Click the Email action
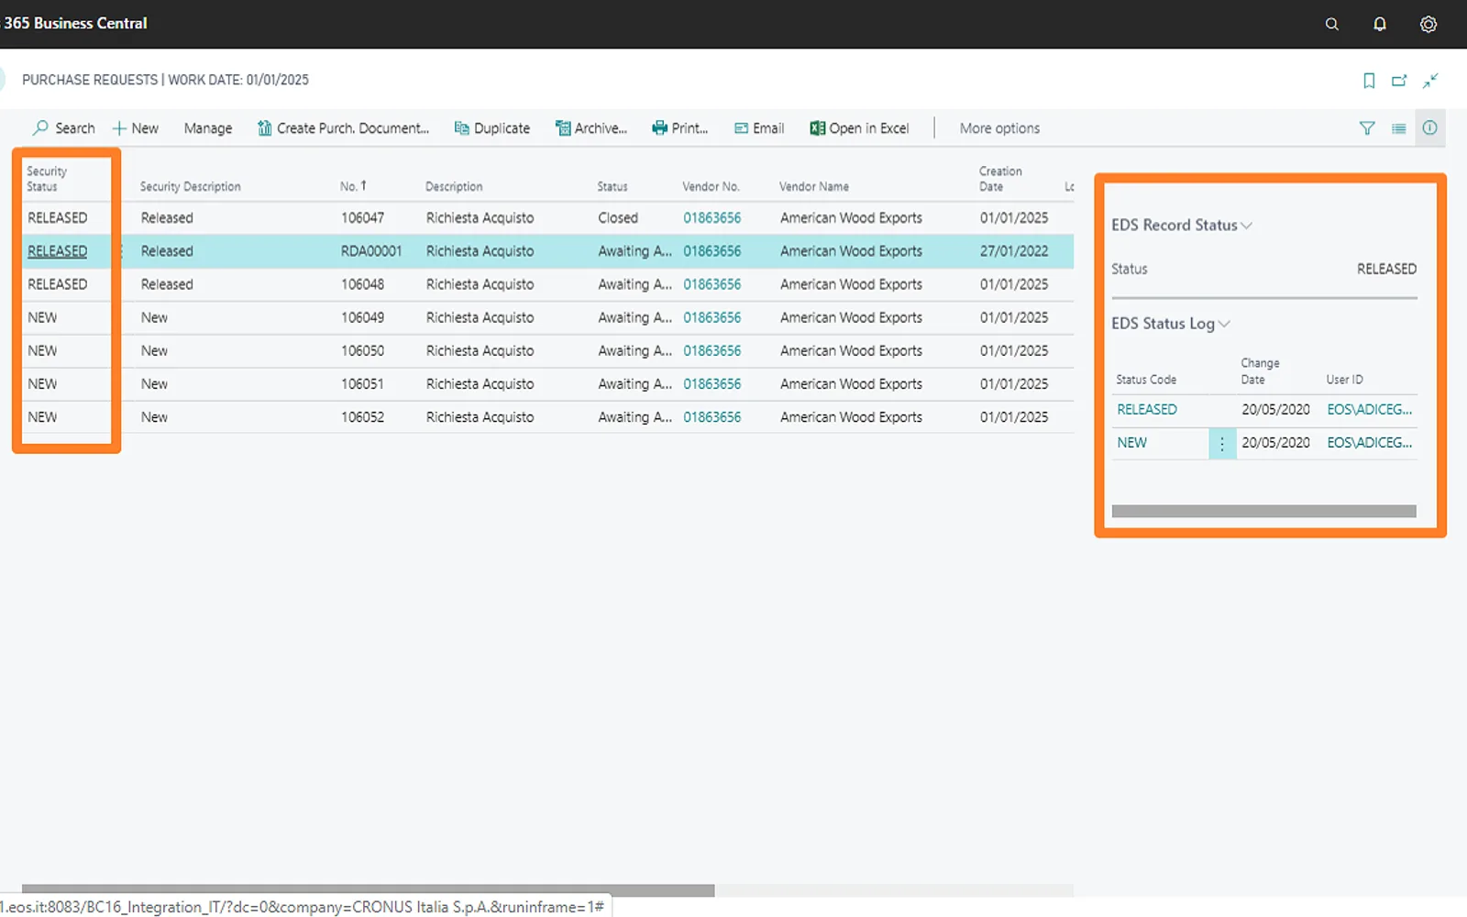Image resolution: width=1467 pixels, height=917 pixels. pos(759,128)
